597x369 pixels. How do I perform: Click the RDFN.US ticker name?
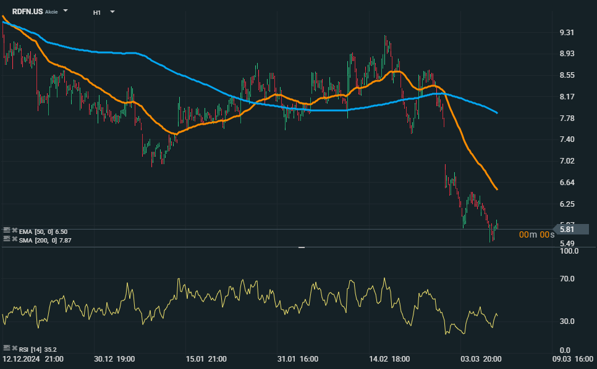tap(27, 12)
